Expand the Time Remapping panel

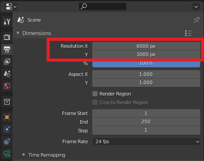tap(24, 154)
